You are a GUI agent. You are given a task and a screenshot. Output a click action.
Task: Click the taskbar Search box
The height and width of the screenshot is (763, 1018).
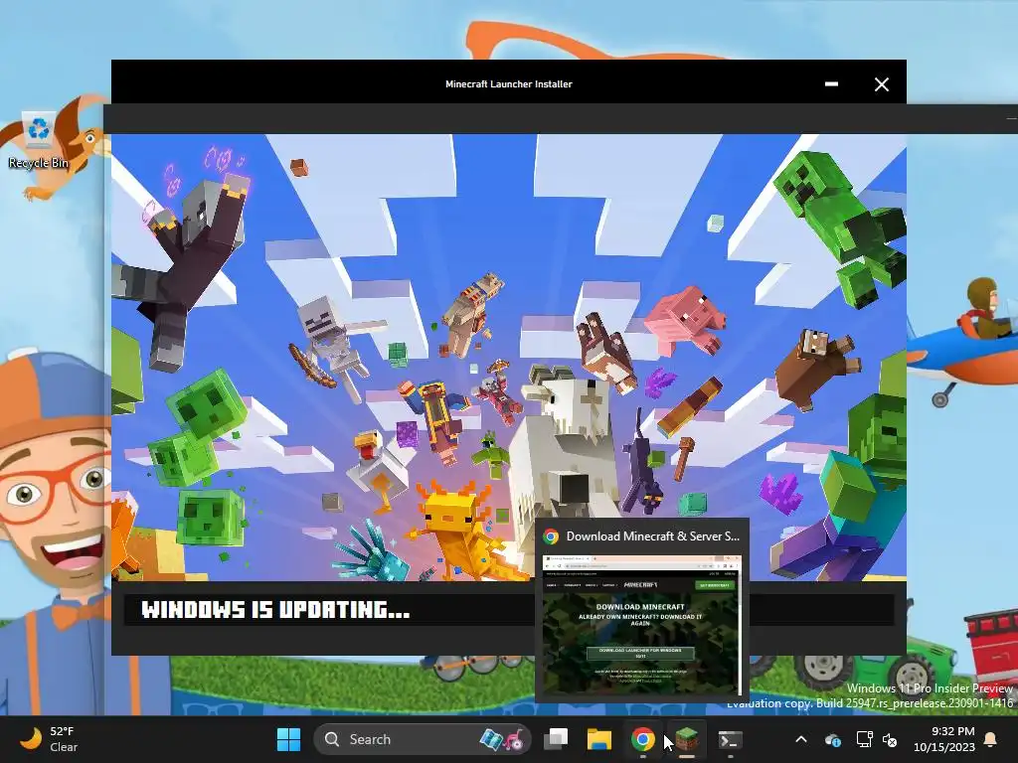pyautogui.click(x=423, y=739)
